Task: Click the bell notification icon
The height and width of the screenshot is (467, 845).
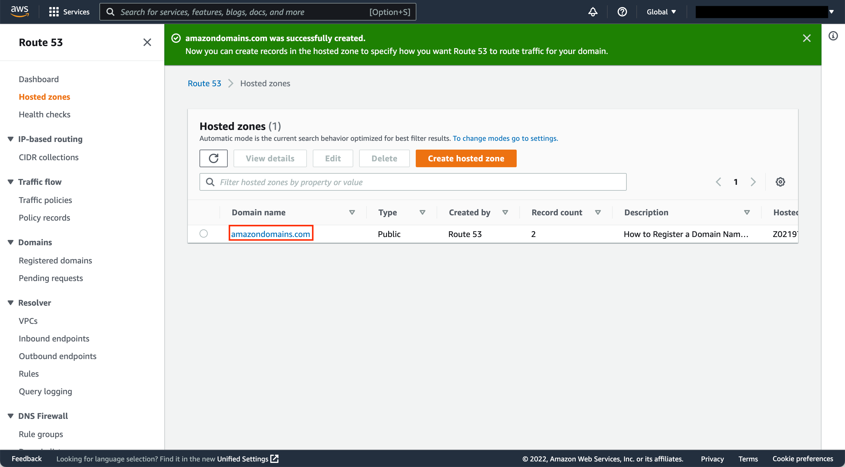Action: [593, 11]
